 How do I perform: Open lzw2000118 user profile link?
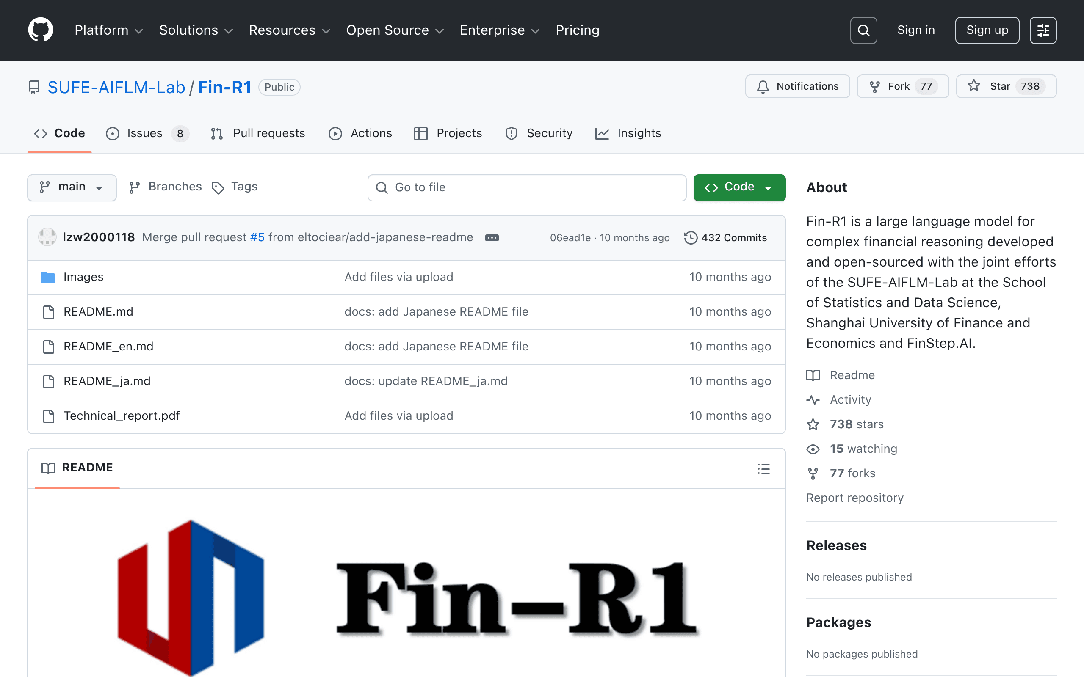point(99,237)
